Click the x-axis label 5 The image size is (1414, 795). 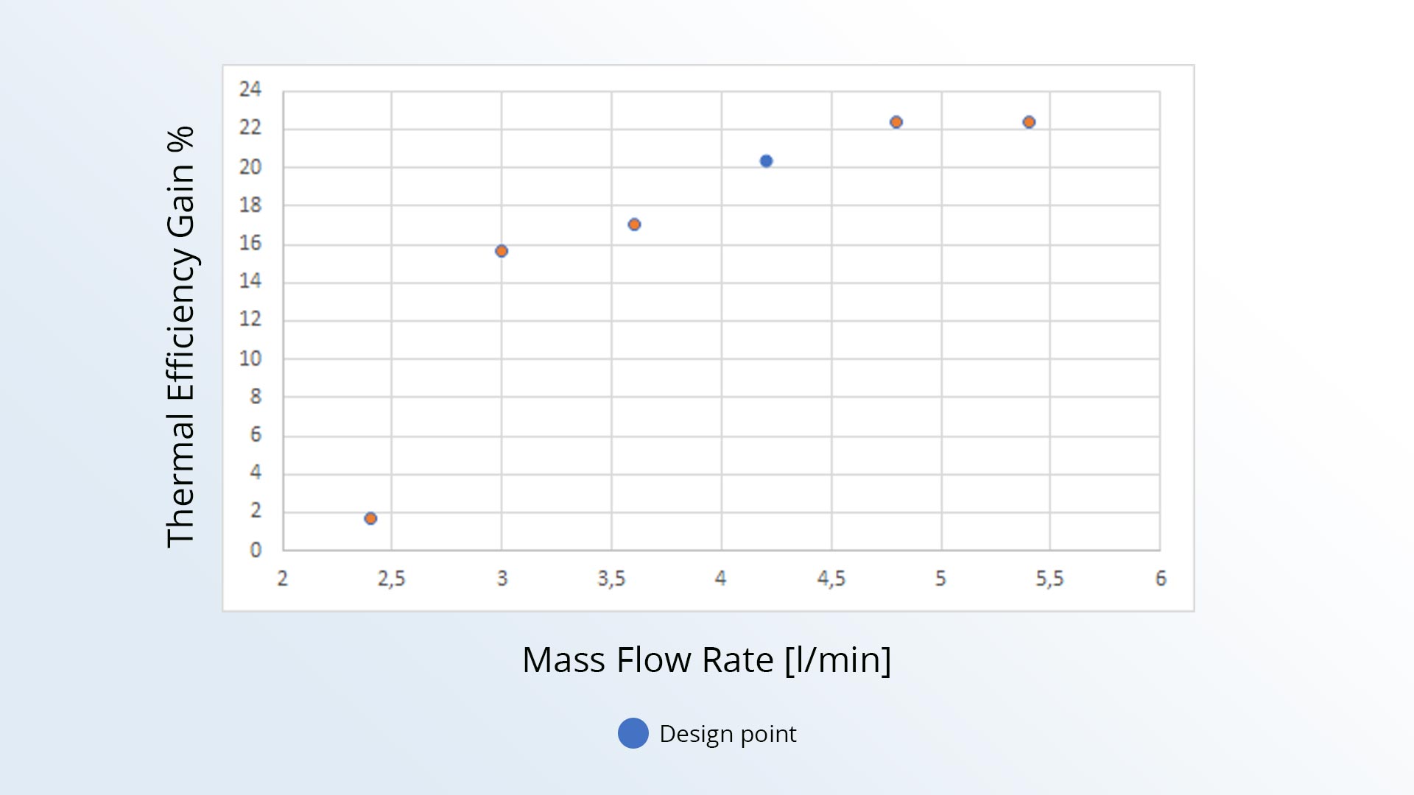(940, 579)
